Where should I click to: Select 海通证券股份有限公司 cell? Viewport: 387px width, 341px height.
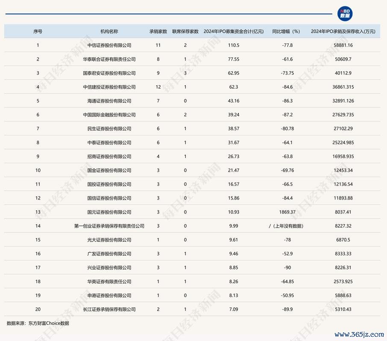(109, 101)
